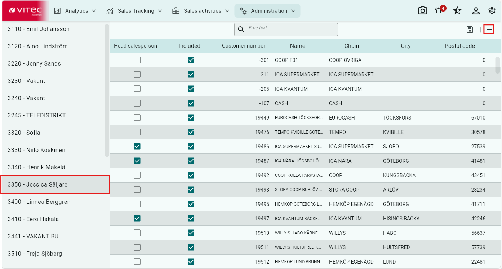Click the plus add icon
The height and width of the screenshot is (269, 502).
pyautogui.click(x=489, y=30)
